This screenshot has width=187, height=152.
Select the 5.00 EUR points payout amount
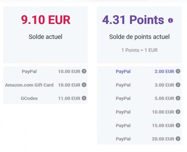tap(164, 98)
